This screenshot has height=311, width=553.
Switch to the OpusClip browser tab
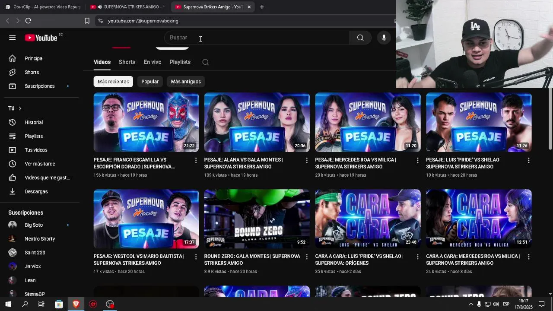pos(42,7)
